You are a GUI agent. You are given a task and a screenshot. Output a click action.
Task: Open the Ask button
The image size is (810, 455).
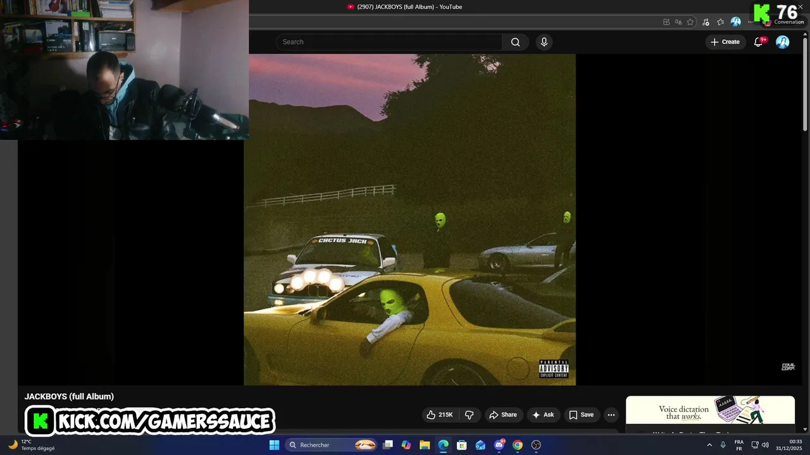(543, 415)
